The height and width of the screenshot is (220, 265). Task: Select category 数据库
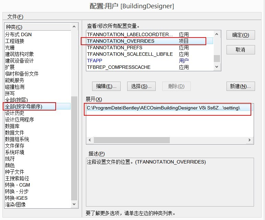(x=37, y=126)
